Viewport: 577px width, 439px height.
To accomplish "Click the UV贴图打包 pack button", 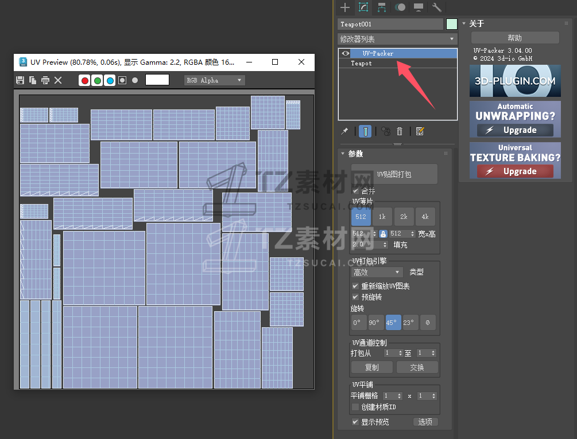I will coord(394,174).
